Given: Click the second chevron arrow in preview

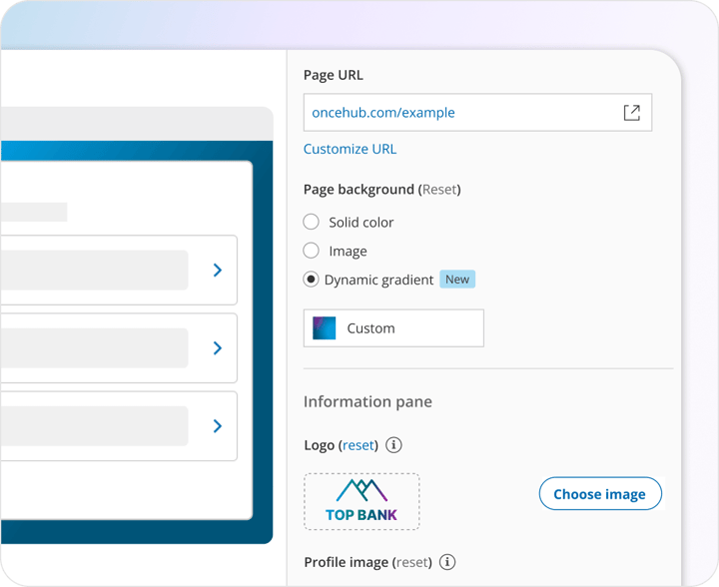Looking at the screenshot, I should pos(218,347).
